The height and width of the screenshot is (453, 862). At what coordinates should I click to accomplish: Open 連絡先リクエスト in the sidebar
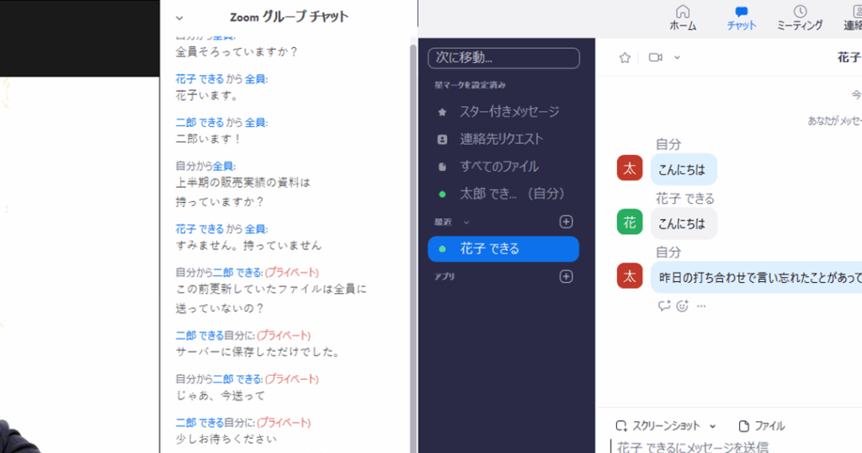click(x=501, y=139)
